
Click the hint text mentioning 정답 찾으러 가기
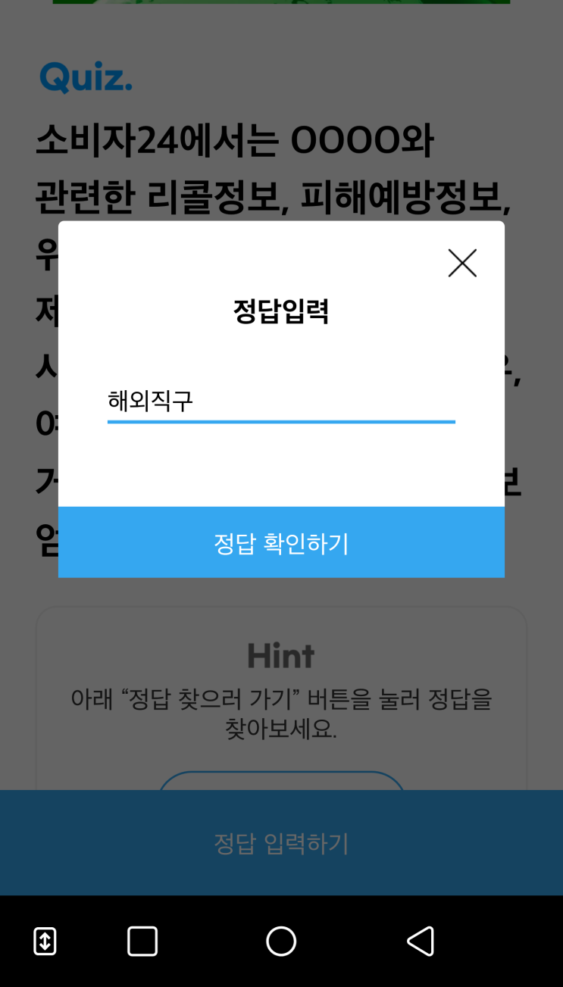coord(281,698)
